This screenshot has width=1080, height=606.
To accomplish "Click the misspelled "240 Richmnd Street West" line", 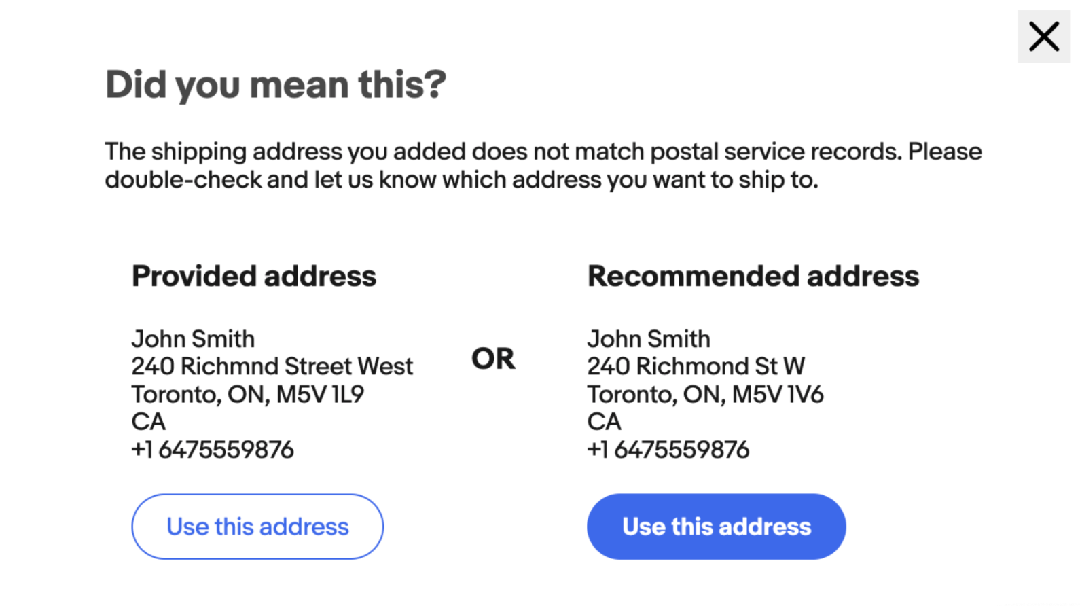I will click(272, 367).
